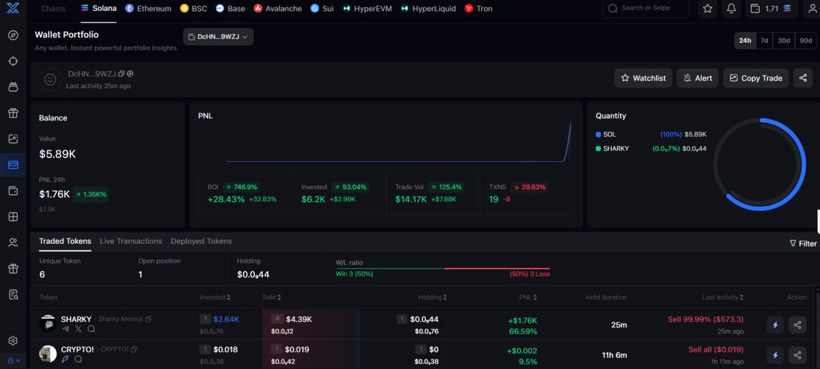Image resolution: width=820 pixels, height=369 pixels.
Task: Share the wallet portfolio header
Action: (803, 78)
